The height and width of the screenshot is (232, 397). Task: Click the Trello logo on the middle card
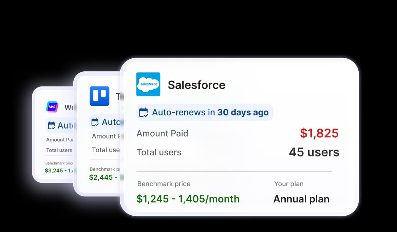pos(99,96)
